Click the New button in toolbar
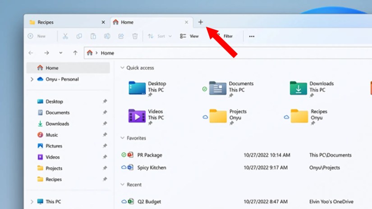The width and height of the screenshot is (372, 209). 37,36
